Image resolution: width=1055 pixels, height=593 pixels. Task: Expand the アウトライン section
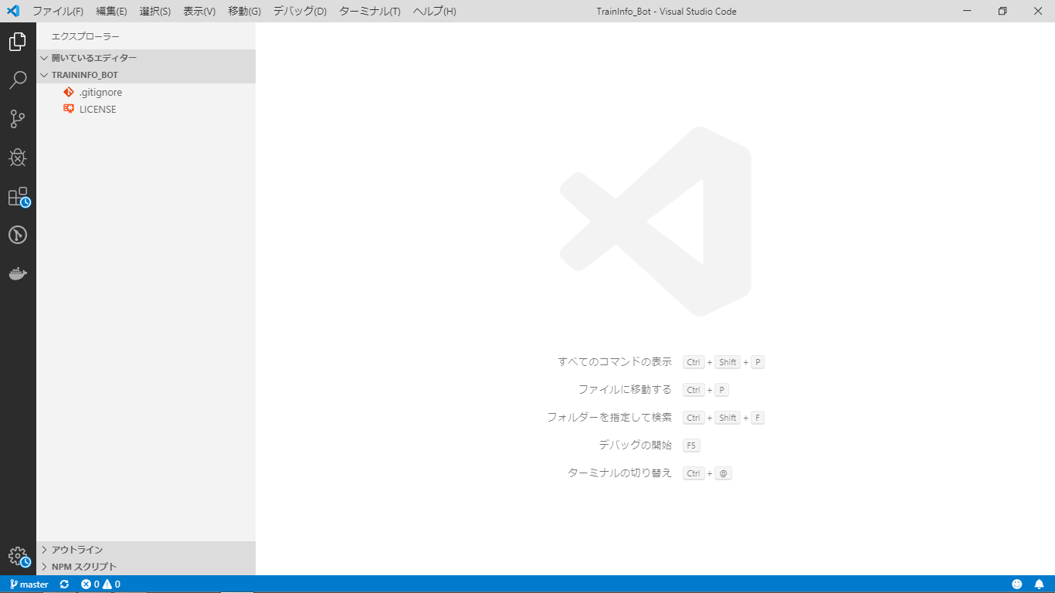[146, 550]
